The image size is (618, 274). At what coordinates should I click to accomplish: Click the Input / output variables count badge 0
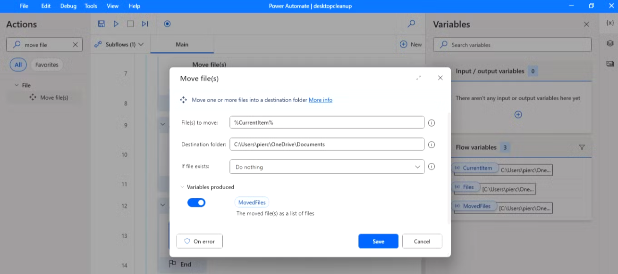pyautogui.click(x=533, y=71)
